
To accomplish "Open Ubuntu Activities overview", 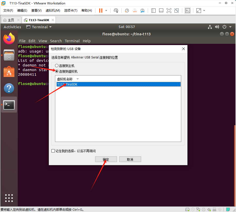I will (x=12, y=27).
